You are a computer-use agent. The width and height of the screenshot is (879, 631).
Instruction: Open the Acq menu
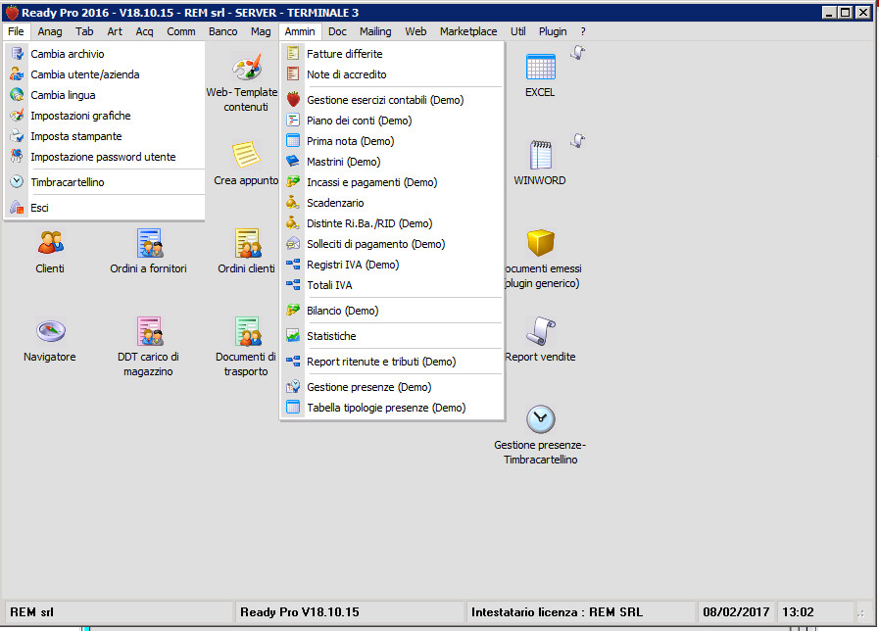[x=145, y=31]
